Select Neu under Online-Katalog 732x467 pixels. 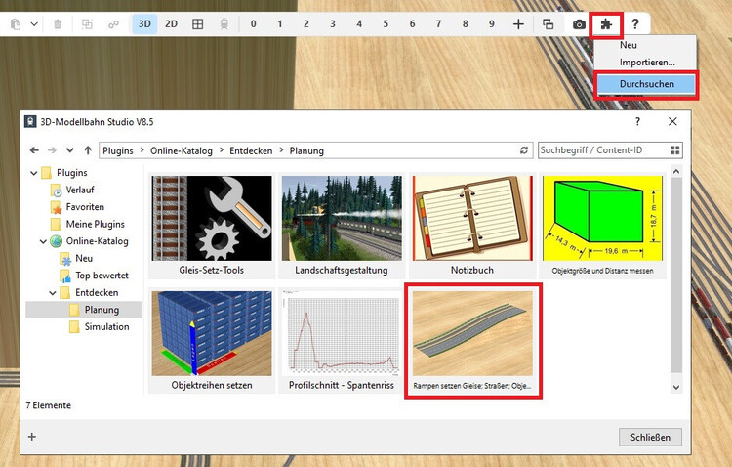[x=84, y=258]
